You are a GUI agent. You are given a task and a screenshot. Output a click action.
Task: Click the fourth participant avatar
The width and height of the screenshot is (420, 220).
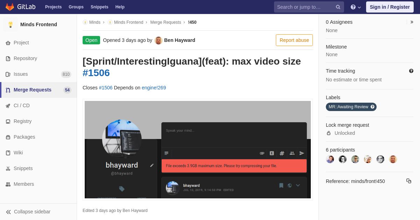(x=368, y=159)
